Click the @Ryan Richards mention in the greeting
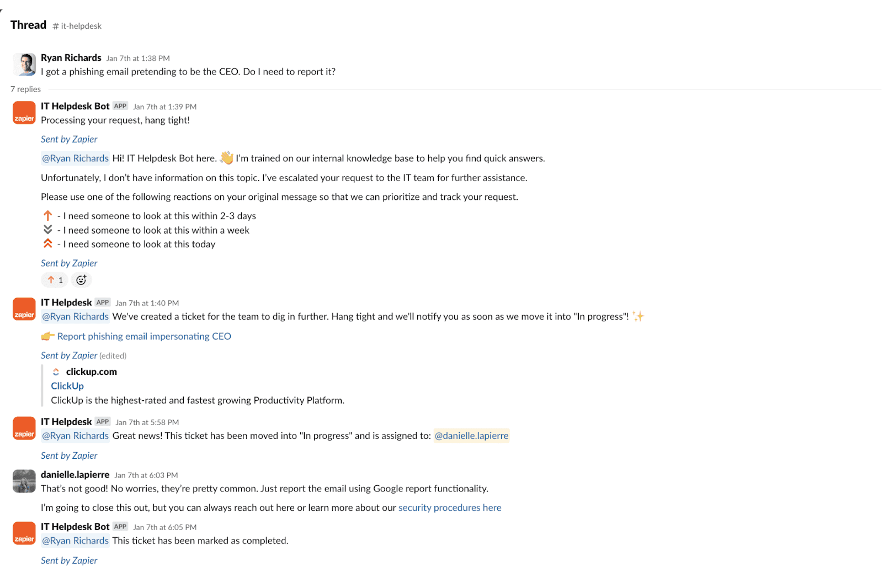The image size is (883, 577). [x=75, y=158]
